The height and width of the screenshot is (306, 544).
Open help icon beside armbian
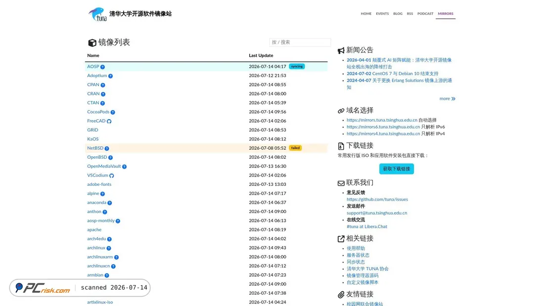coord(107,275)
